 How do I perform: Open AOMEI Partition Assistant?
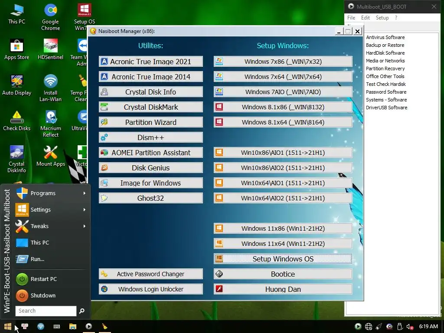tap(150, 153)
